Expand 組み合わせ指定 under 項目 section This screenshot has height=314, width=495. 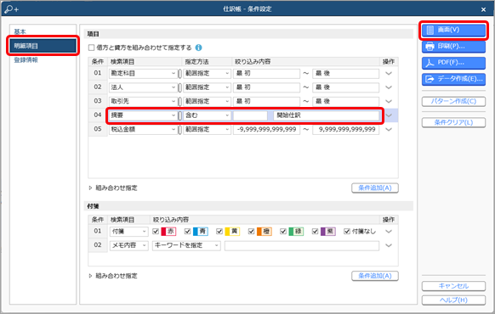coord(113,188)
